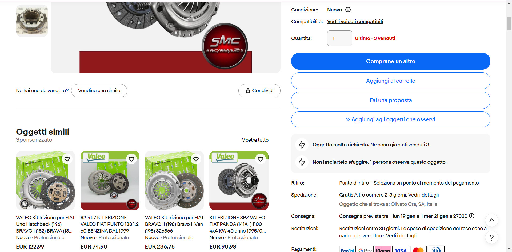Click Comprane un altro button
Screen dimensions: 512x252
point(391,61)
